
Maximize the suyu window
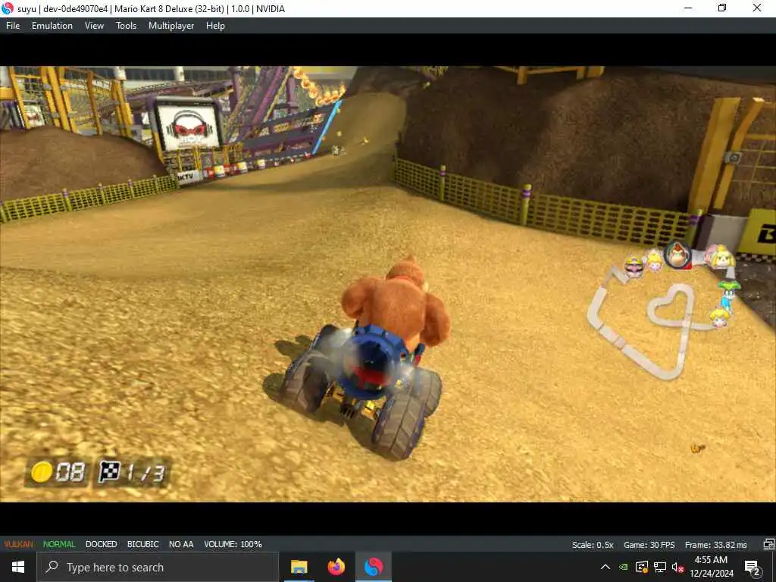coord(722,8)
